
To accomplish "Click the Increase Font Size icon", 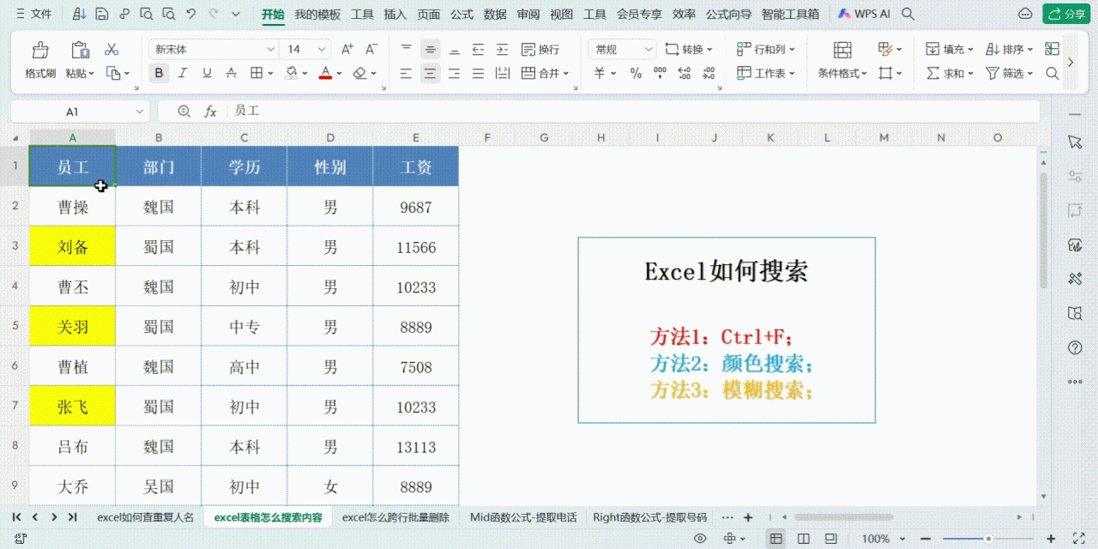I will click(347, 50).
